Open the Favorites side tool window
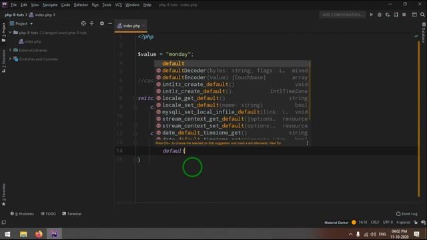Screen dimensions: 427x240 [x=3, y=195]
